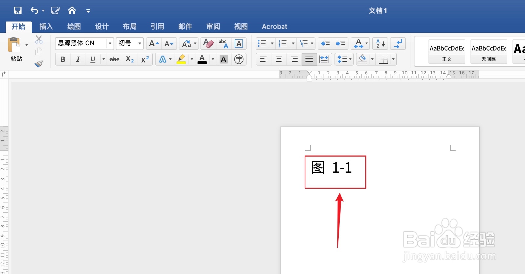Toggle Subscript formatting
Image resolution: width=525 pixels, height=274 pixels.
130,59
